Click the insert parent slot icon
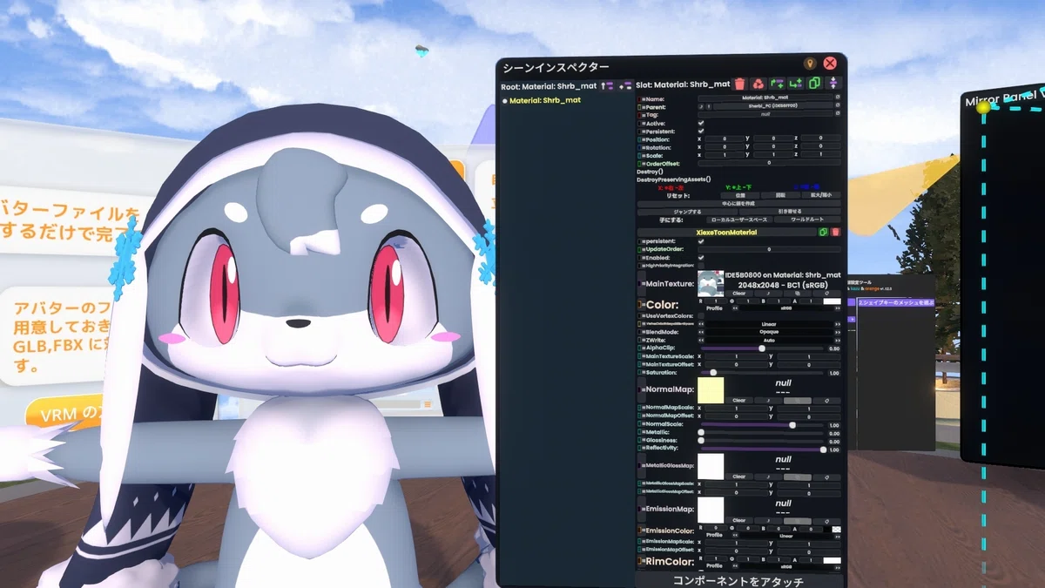Viewport: 1045px width, 588px height. point(777,84)
